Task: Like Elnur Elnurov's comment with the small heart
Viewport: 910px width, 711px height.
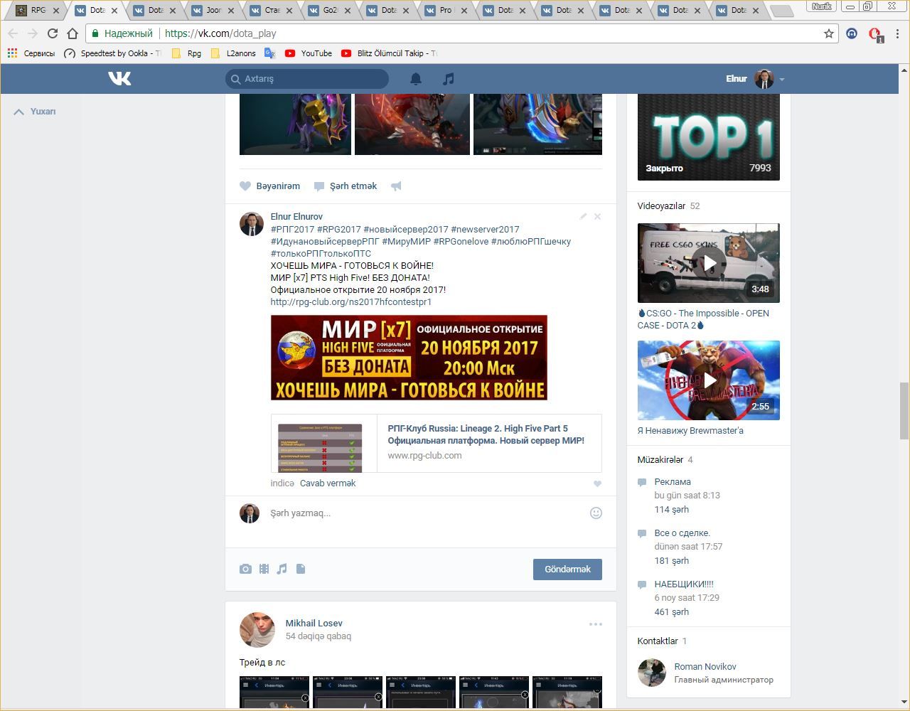Action: pyautogui.click(x=597, y=483)
